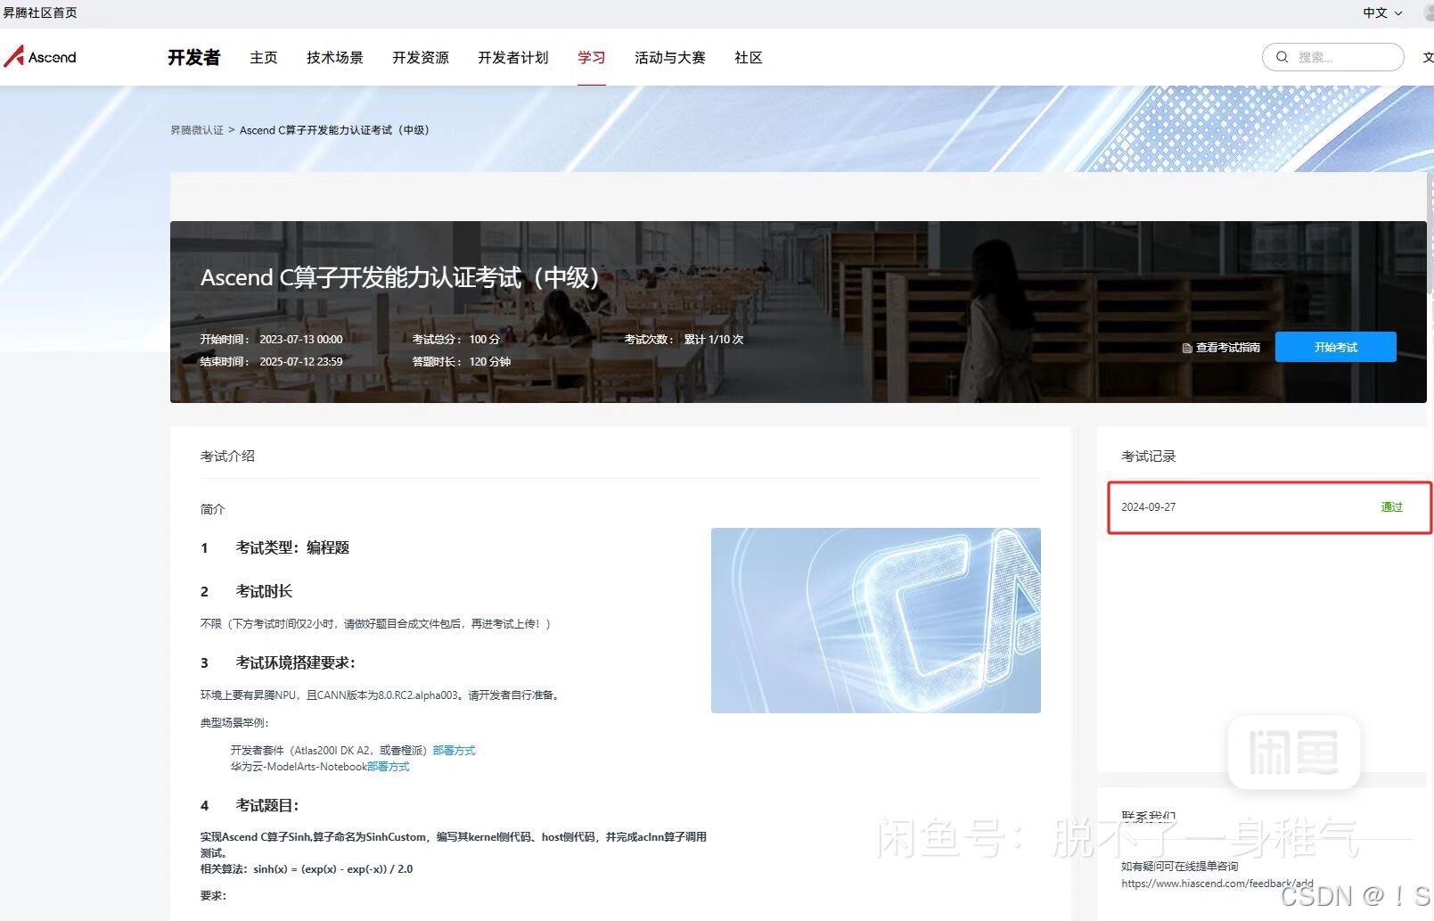The height and width of the screenshot is (921, 1434).
Task: Click 昇腾社区首页 at the top left
Action: [x=40, y=12]
